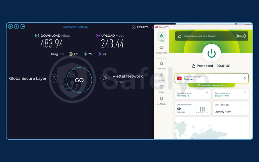
Task: Click the test date 04/23/2026 4:18 PM
Action: 75,27
